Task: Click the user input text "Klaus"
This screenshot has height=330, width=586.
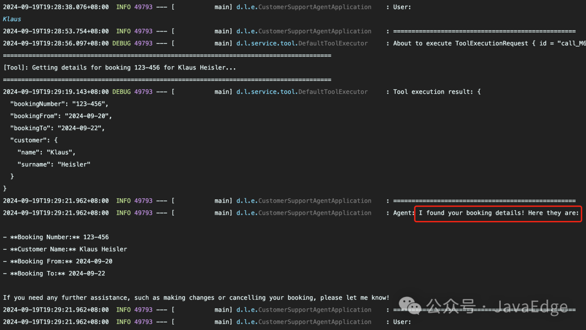Action: click(x=12, y=19)
